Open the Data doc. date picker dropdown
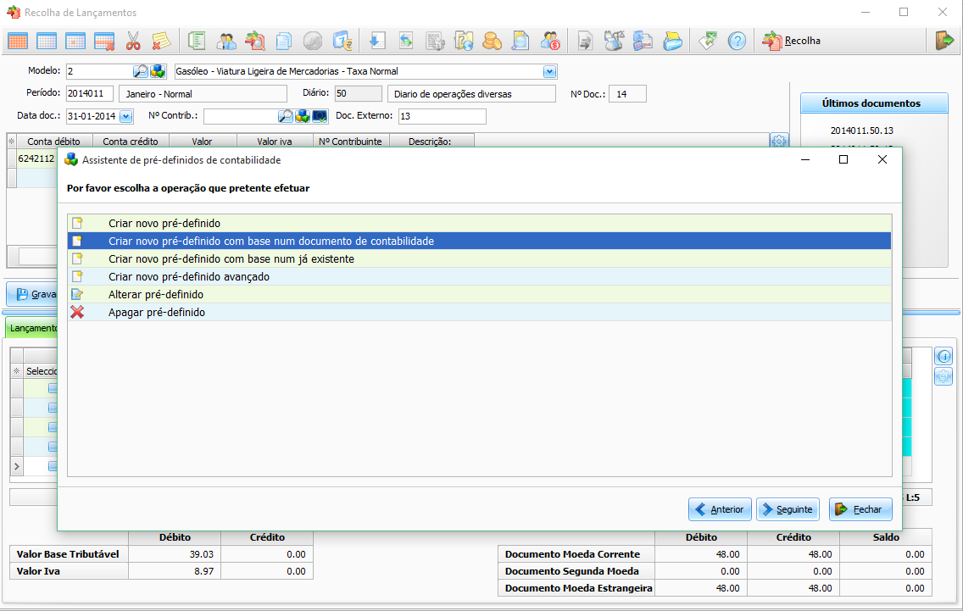Screen dimensions: 963x611 tap(126, 116)
